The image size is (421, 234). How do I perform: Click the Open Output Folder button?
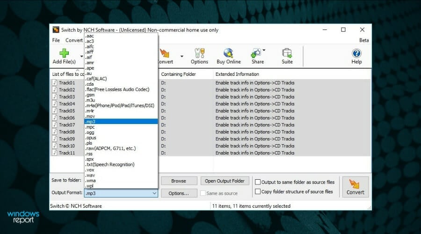point(225,181)
